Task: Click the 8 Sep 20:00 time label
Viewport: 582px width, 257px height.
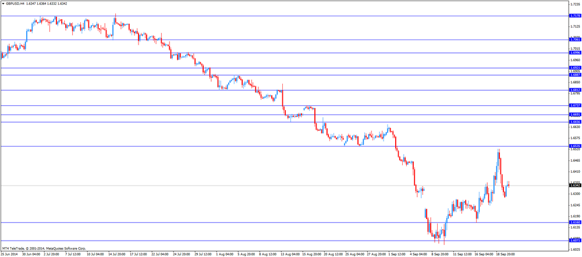Action: coord(440,255)
